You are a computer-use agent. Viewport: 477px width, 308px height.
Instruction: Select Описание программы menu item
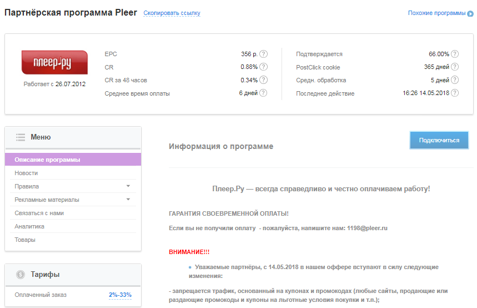click(x=73, y=160)
